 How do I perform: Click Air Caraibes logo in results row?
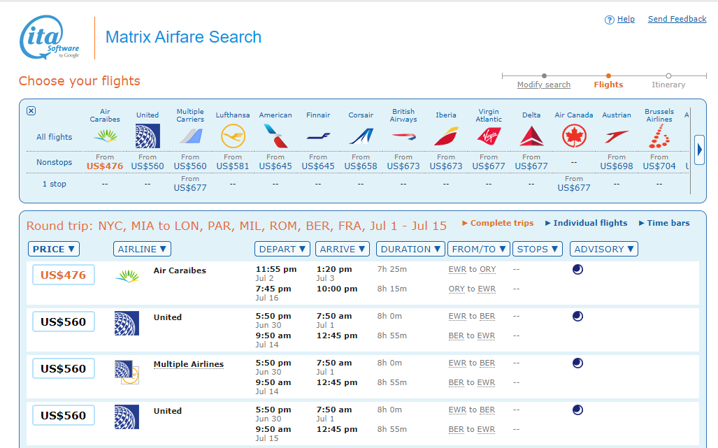click(127, 275)
